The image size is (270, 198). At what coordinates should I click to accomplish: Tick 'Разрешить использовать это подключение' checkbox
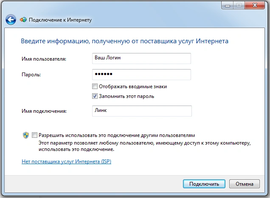[34, 135]
